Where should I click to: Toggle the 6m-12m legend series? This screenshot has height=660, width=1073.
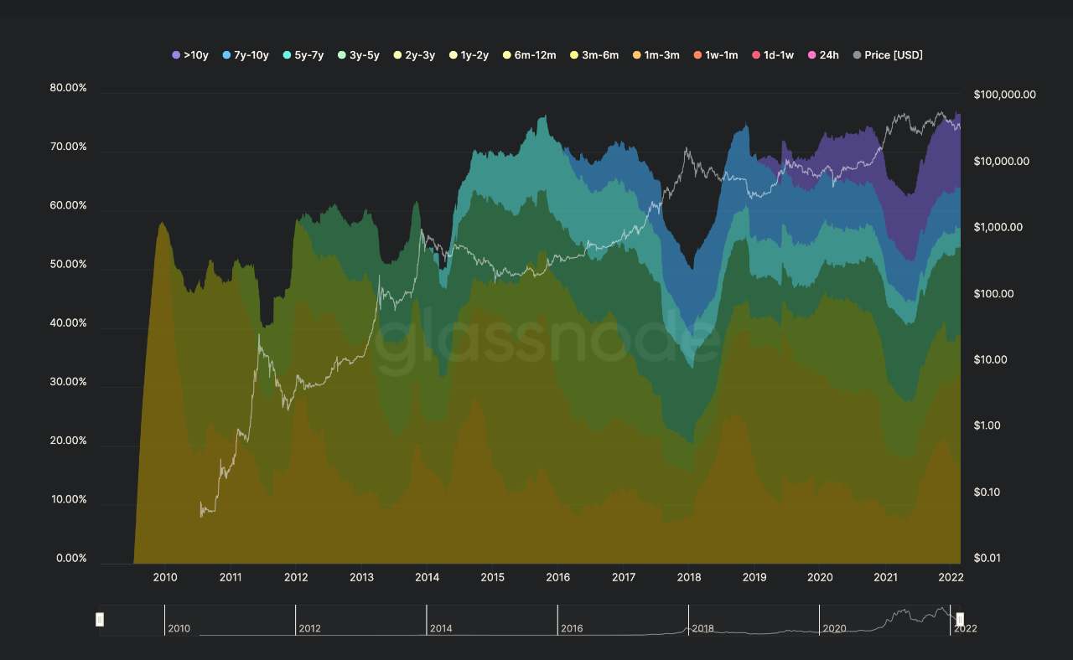coord(531,55)
